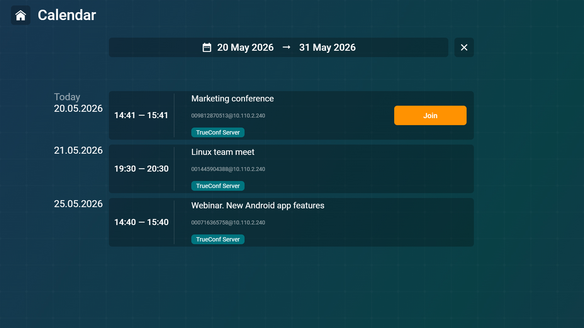Click TrueConf Server tag on Webinar event
This screenshot has width=584, height=328.
pyautogui.click(x=218, y=239)
